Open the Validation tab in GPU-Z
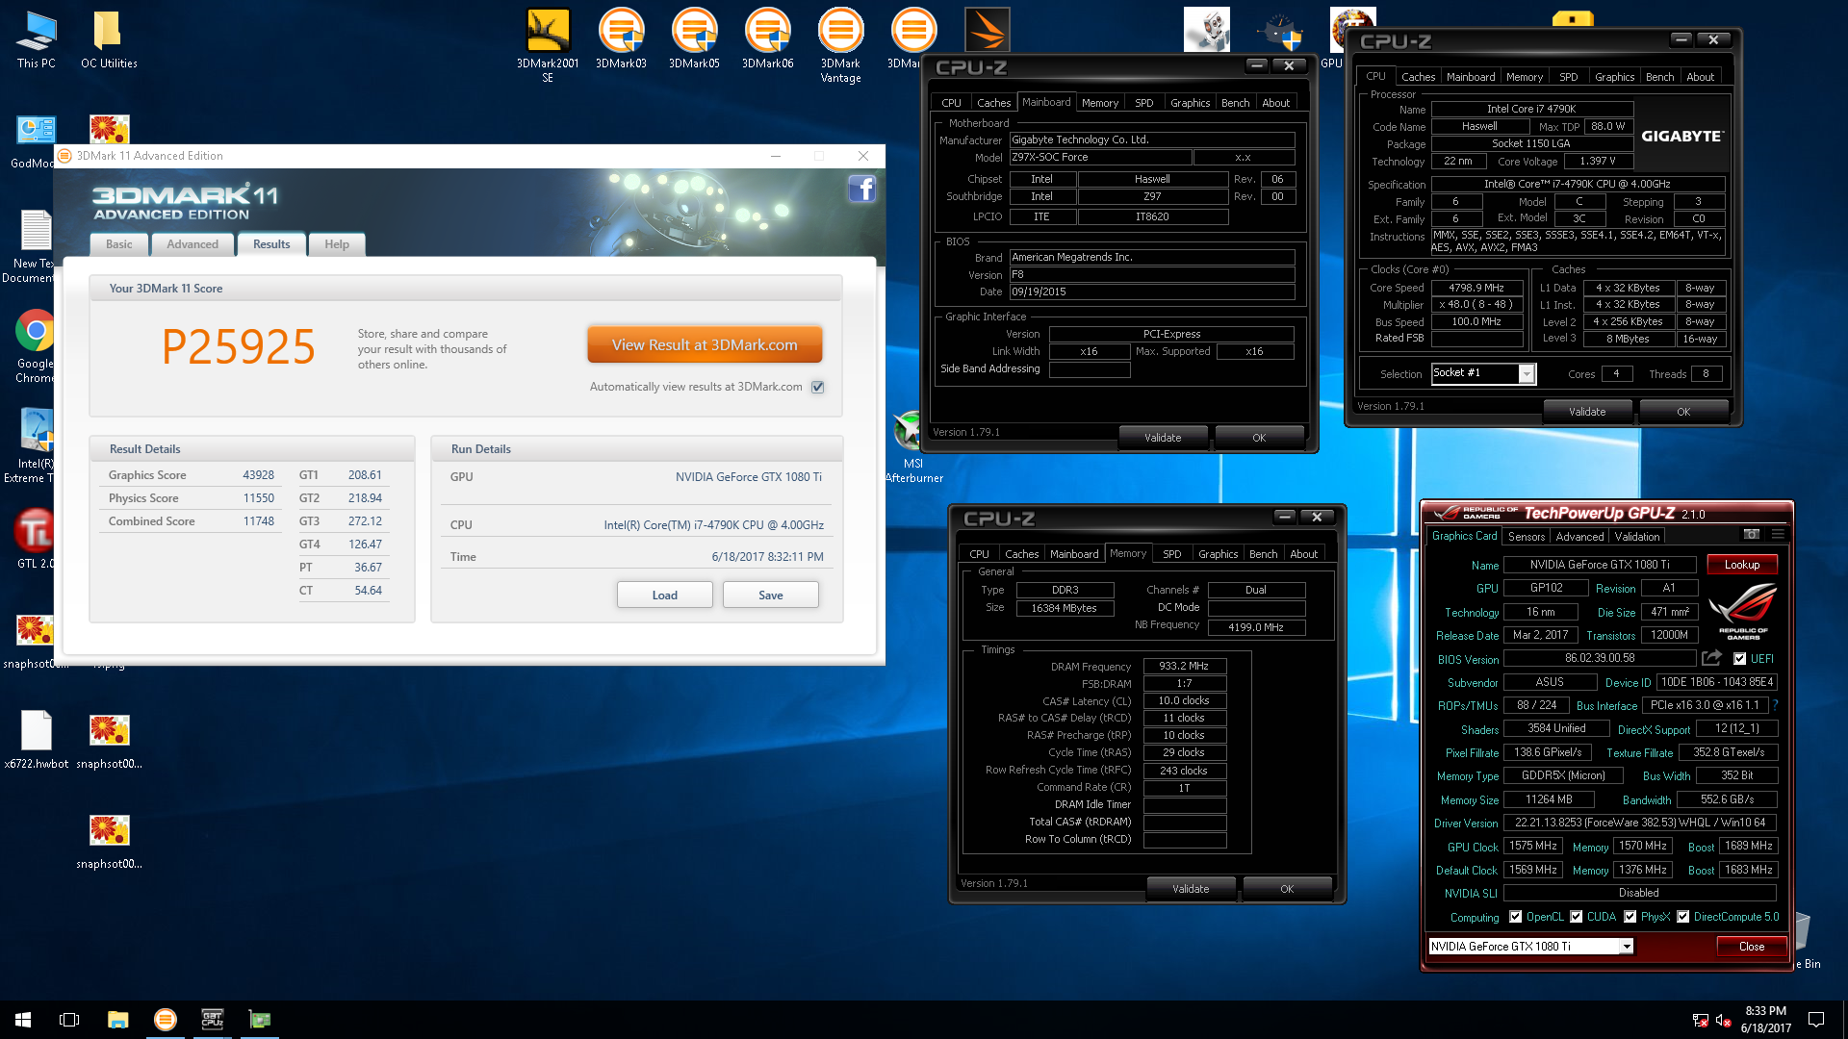The image size is (1848, 1039). coord(1637,537)
